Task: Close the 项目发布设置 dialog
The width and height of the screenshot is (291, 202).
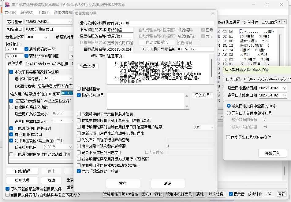Action: tap(213, 13)
